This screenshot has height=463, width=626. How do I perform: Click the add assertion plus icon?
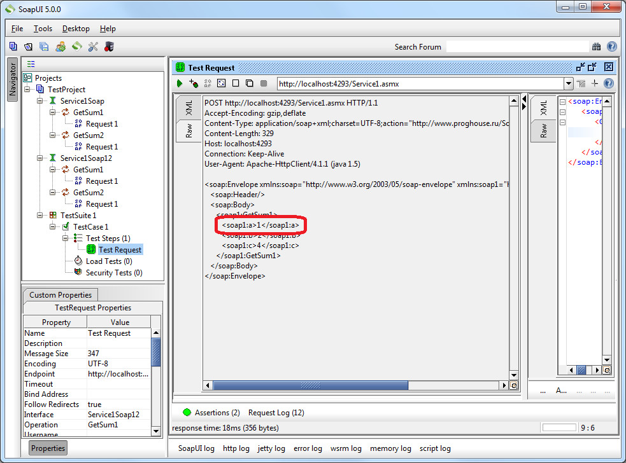[x=194, y=83]
